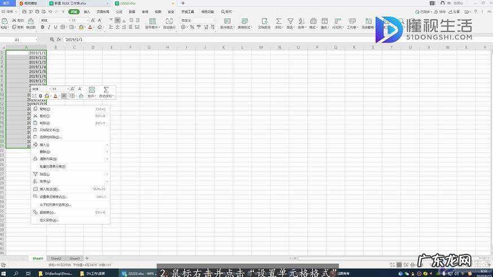Open the Page Layout (页面布局) tab
This screenshot has height=277, width=493.
pyautogui.click(x=103, y=12)
